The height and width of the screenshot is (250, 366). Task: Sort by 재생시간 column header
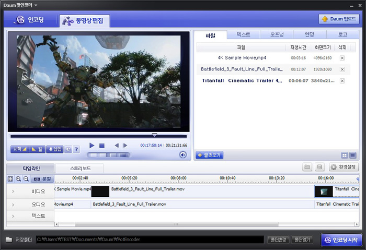click(x=298, y=47)
